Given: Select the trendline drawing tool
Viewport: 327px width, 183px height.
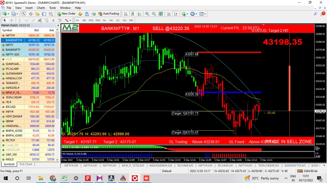Looking at the screenshot, I should coord(33,20).
